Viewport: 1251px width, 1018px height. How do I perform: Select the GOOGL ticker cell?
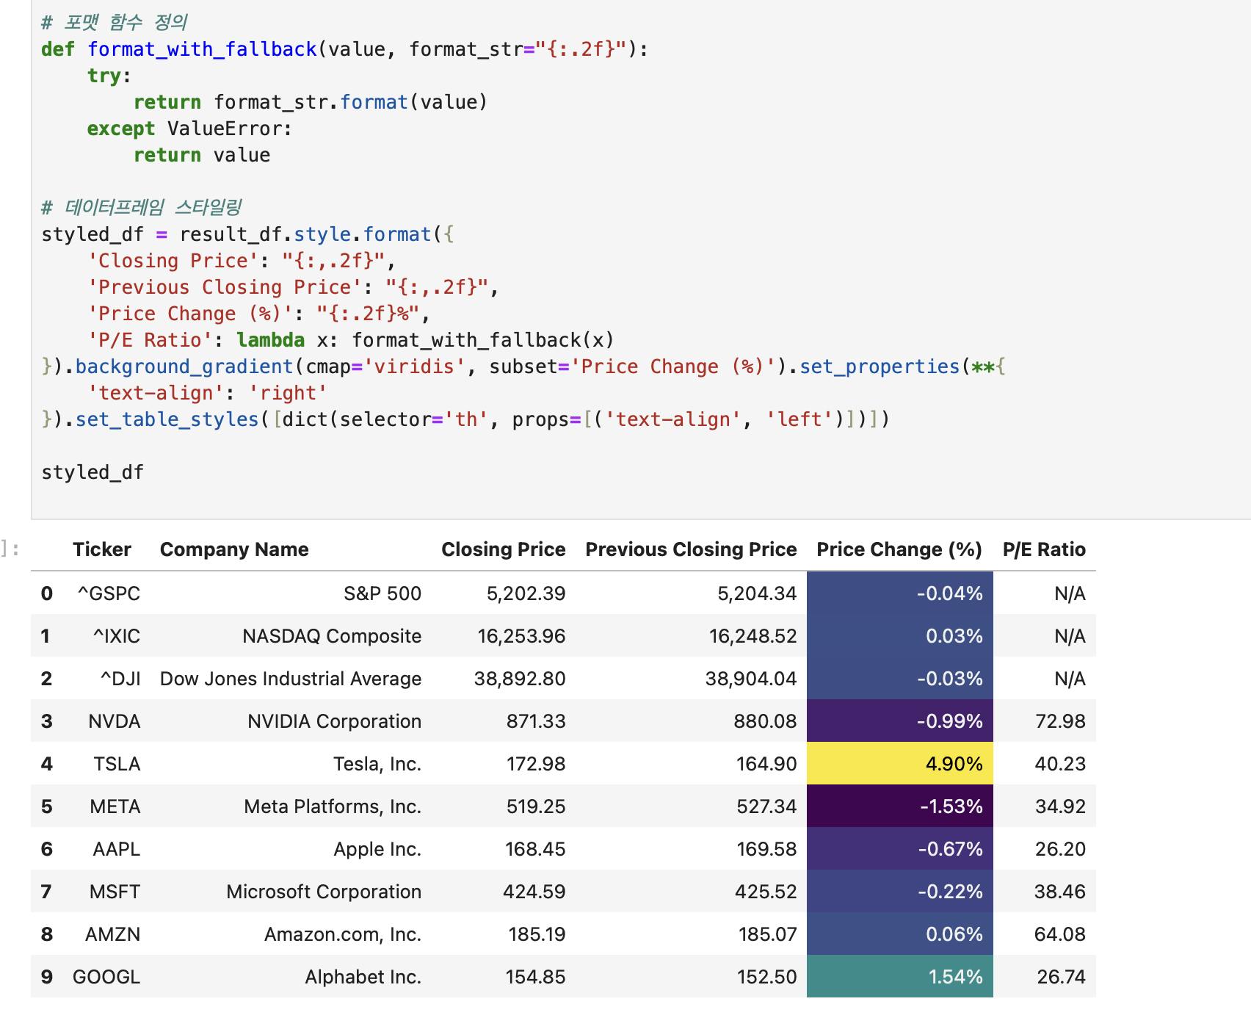106,977
